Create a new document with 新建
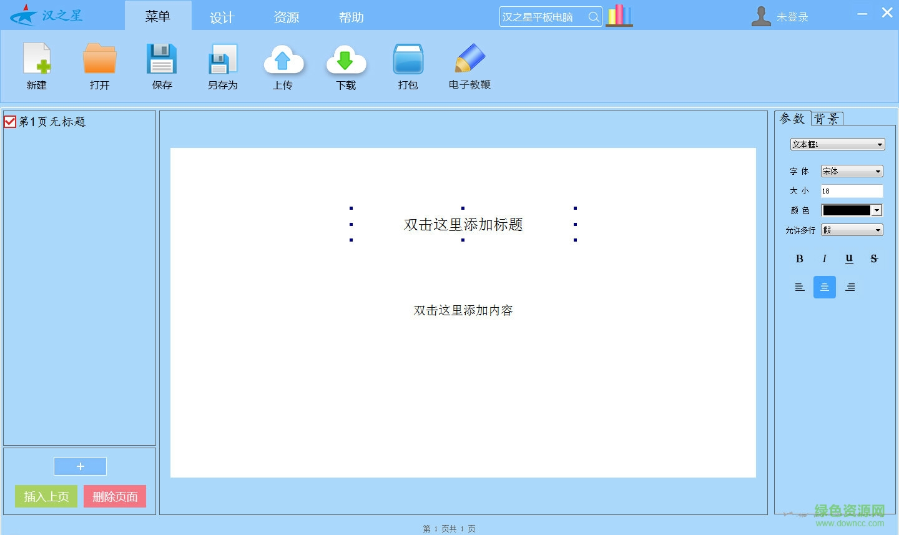Screen dimensions: 899x535 (36, 66)
